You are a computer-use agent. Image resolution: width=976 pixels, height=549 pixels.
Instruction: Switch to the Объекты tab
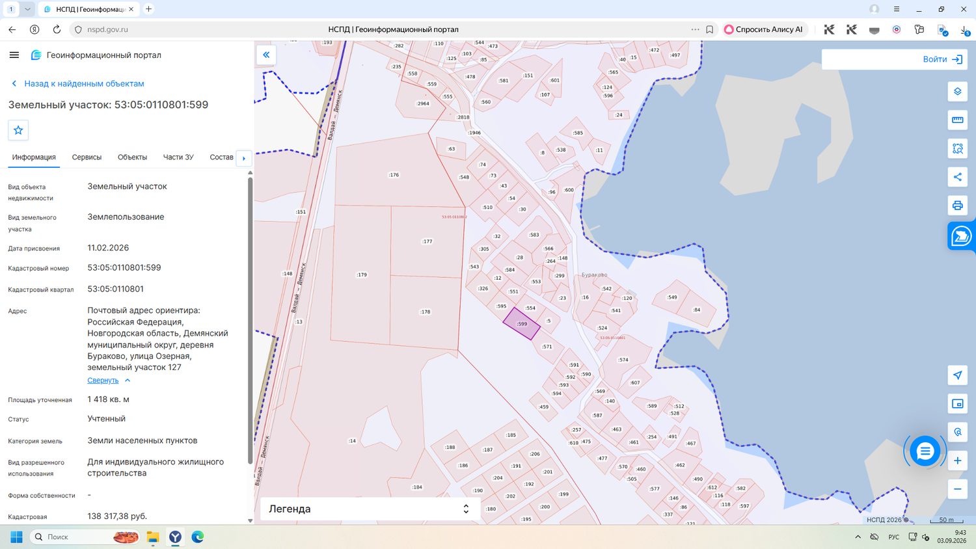(x=132, y=157)
